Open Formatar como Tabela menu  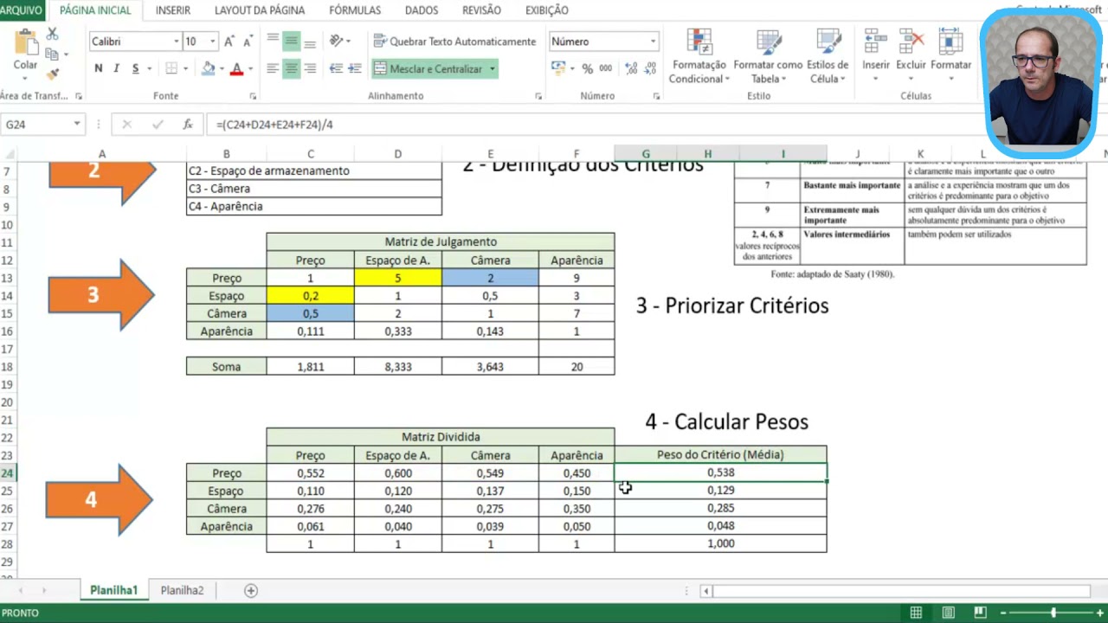(769, 56)
